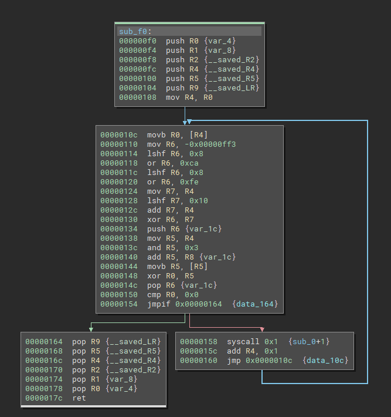Image resolution: width=391 pixels, height=417 pixels.
Task: Click mov R4, R0 at 00000108
Action: click(166, 97)
